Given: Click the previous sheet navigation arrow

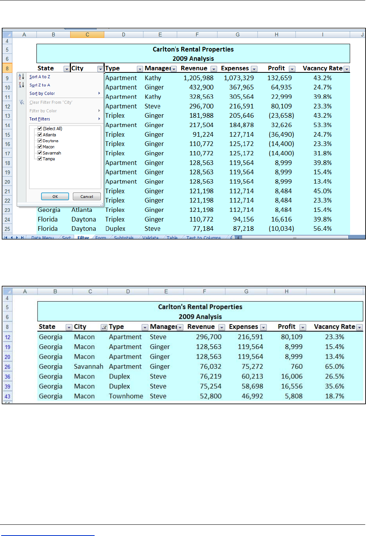Looking at the screenshot, I should click(x=12, y=237).
